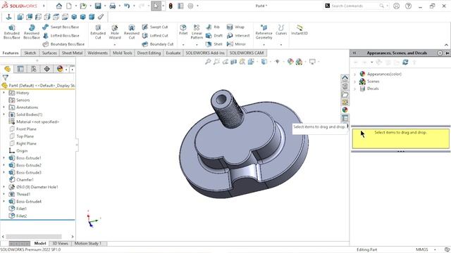Switch to the Sheet Metal ribbon tab
Image resolution: width=451 pixels, height=253 pixels.
click(x=72, y=53)
